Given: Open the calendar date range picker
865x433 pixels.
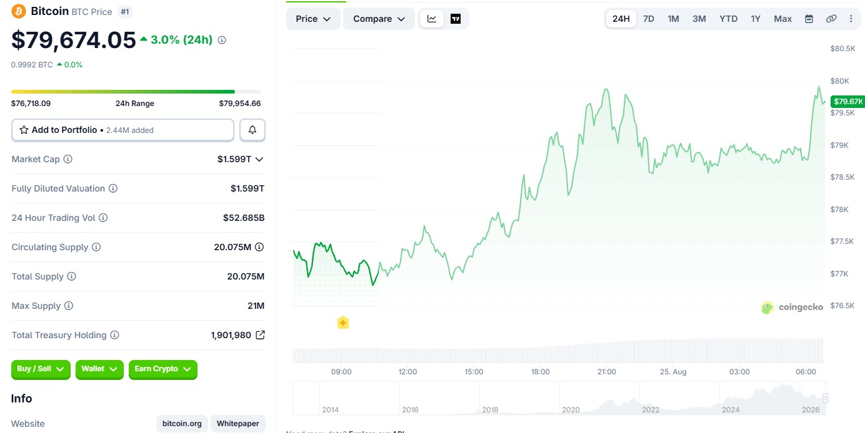Looking at the screenshot, I should pos(809,19).
